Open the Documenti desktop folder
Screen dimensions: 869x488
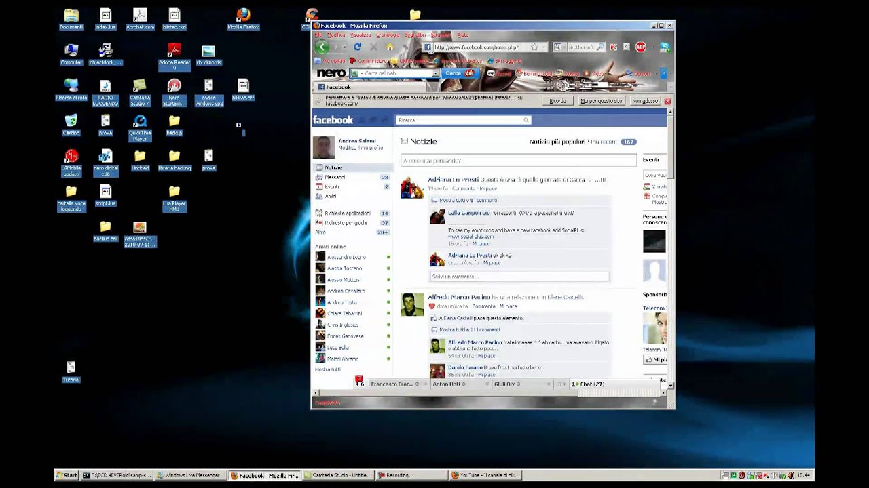[71, 20]
